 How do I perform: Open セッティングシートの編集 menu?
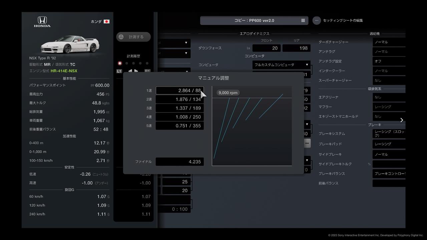point(343,20)
